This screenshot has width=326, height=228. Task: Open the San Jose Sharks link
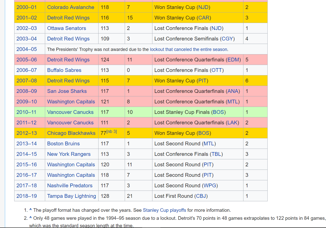coord(67,91)
